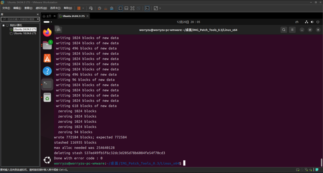Toggle Unity mode in toolbar

point(138,8)
